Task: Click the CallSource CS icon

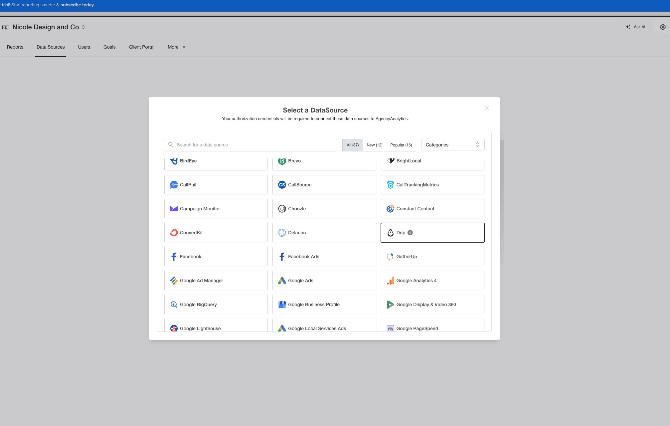Action: 282,185
